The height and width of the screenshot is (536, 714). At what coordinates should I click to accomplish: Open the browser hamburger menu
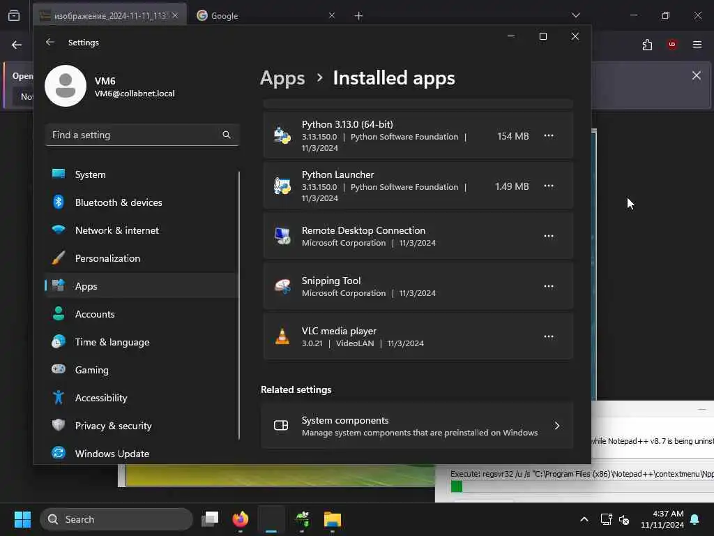click(697, 44)
